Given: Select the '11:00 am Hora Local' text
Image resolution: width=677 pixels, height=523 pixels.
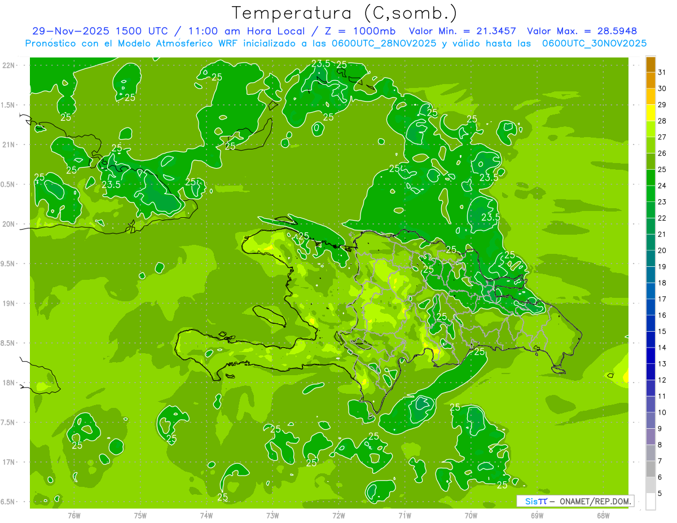Looking at the screenshot, I should click(245, 30).
